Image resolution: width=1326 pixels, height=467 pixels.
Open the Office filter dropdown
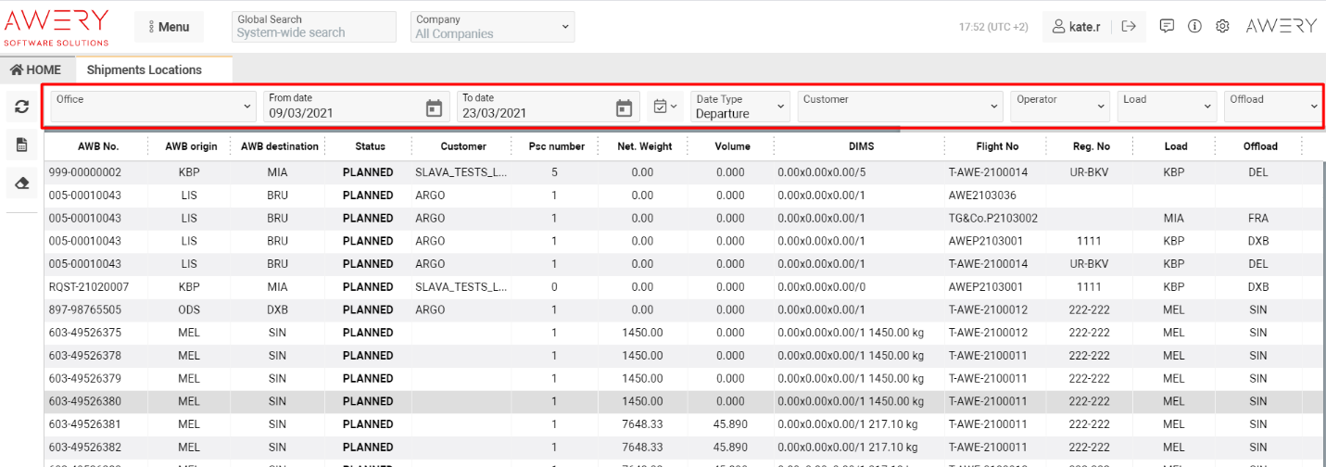click(x=153, y=107)
